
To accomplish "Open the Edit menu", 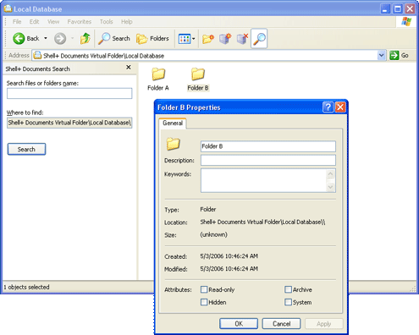I will tap(34, 22).
